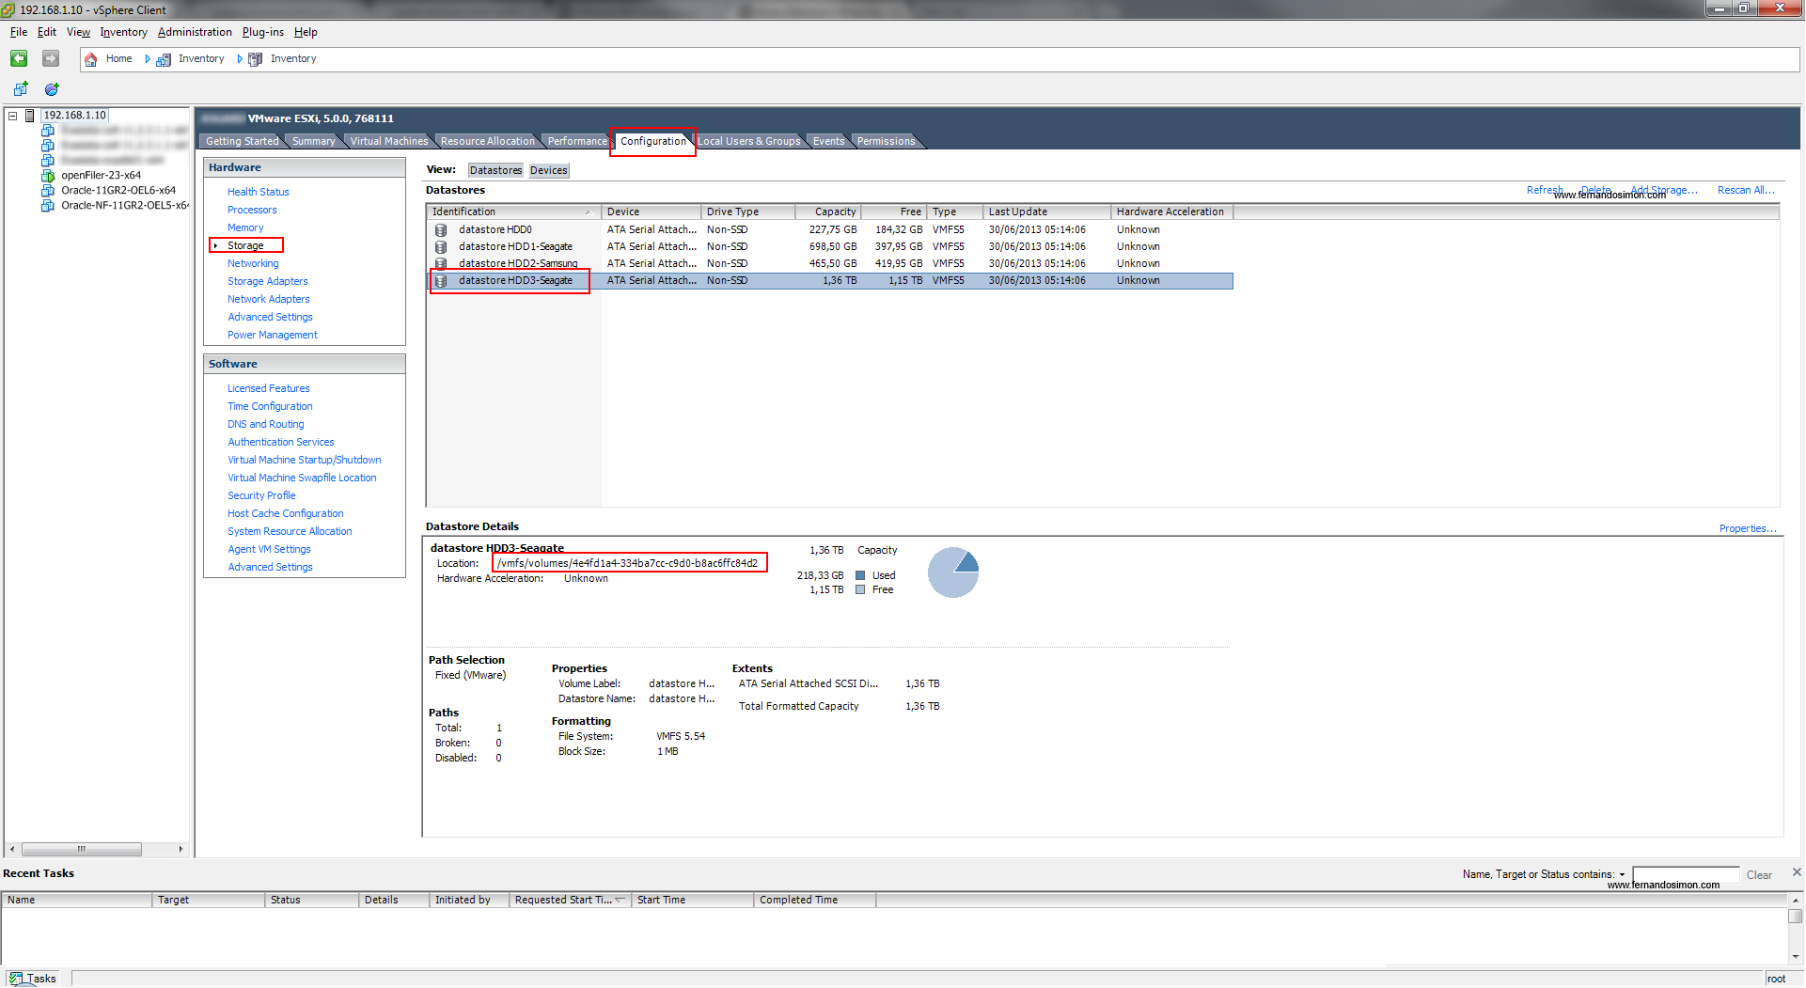Click the forward navigation arrow
This screenshot has height=988, width=1806.
(x=51, y=58)
